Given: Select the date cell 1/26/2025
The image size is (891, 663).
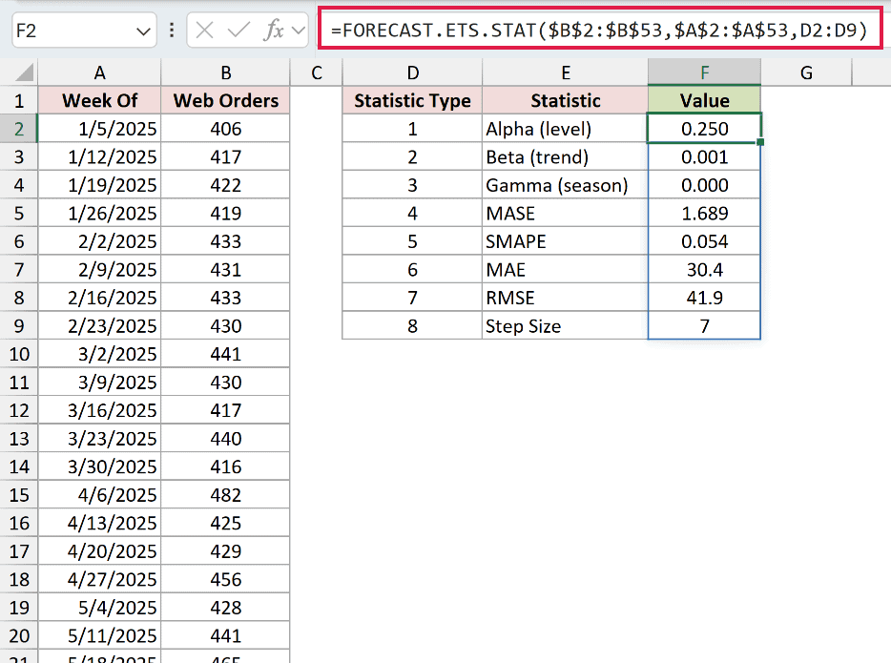Looking at the screenshot, I should pyautogui.click(x=99, y=213).
